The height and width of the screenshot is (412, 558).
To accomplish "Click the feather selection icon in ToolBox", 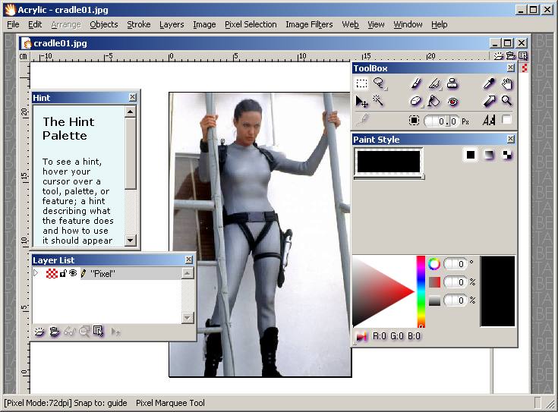I will click(x=414, y=121).
